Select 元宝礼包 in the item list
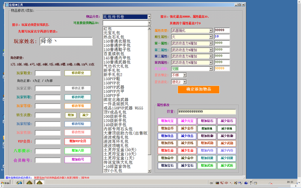The width and height of the screenshot is (301, 188). [x=112, y=33]
